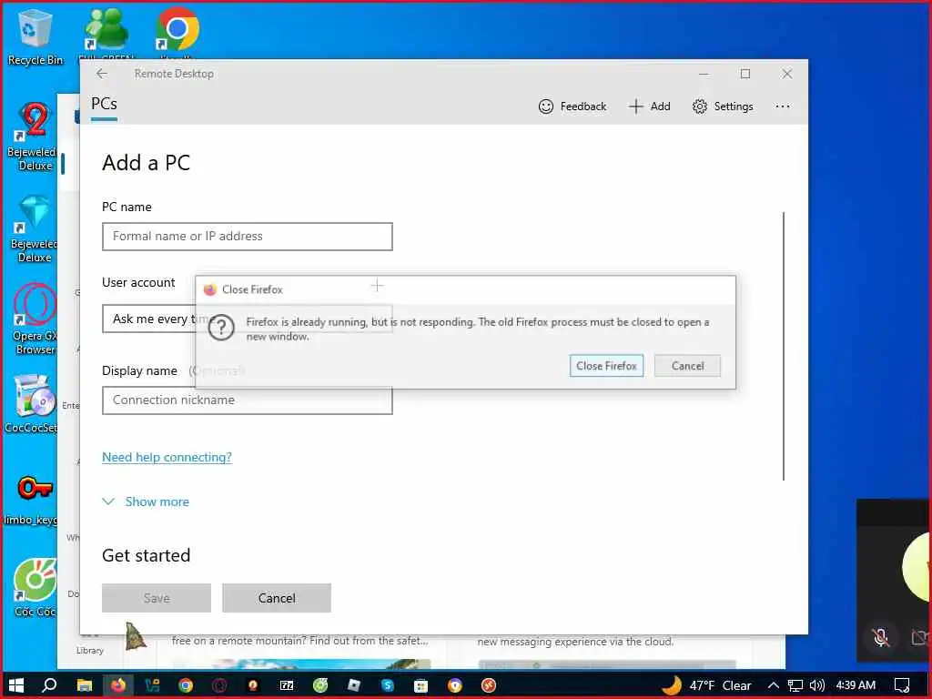Open the Windows Start menu
Image resolution: width=932 pixels, height=699 pixels.
click(x=16, y=685)
